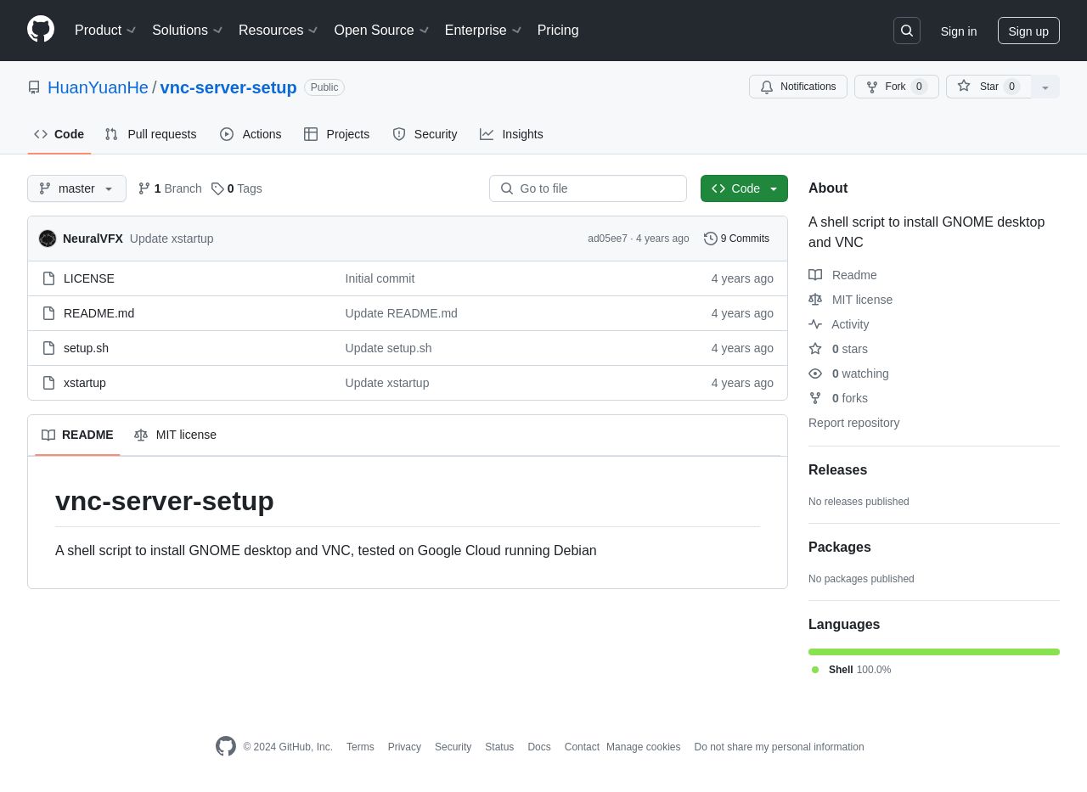Open the master branch selector dropdown
Viewport: 1087px width, 792px height.
pyautogui.click(x=76, y=188)
